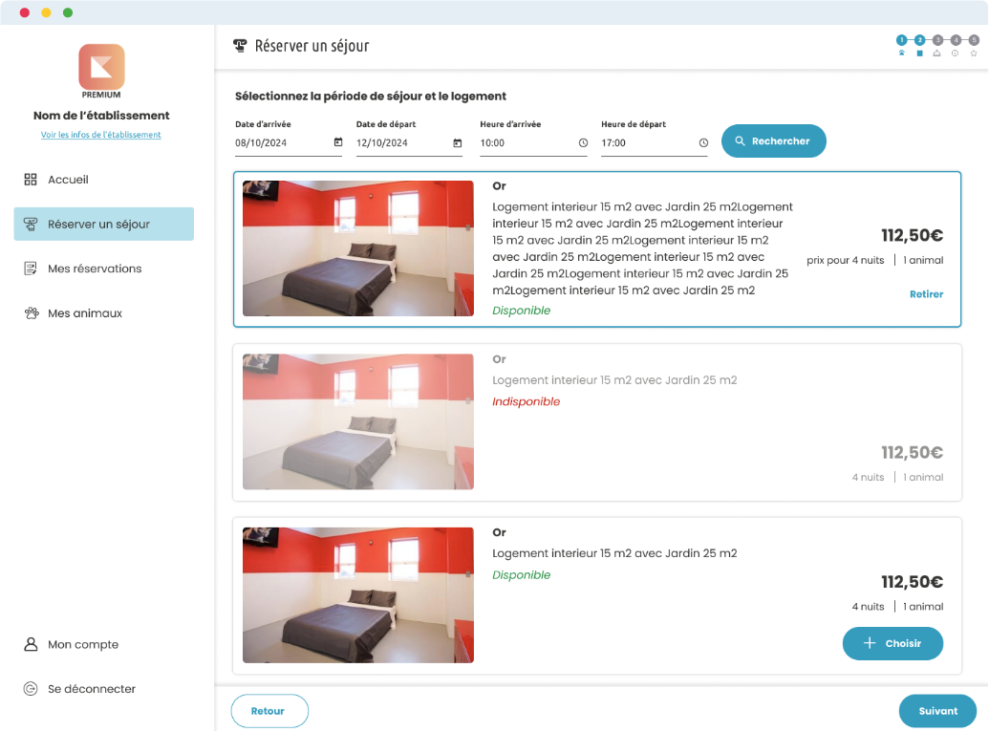Open Voir les infos de l'établissement link
Viewport: 989px width, 732px height.
pyautogui.click(x=101, y=135)
